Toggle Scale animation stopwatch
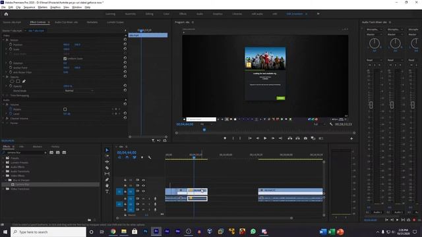422x237 pixels. click(x=11, y=49)
